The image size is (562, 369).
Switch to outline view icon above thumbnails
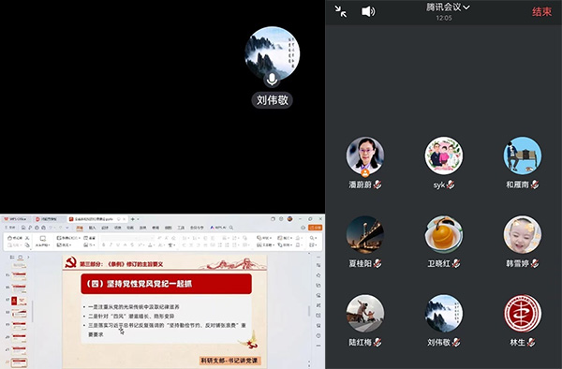click(12, 257)
